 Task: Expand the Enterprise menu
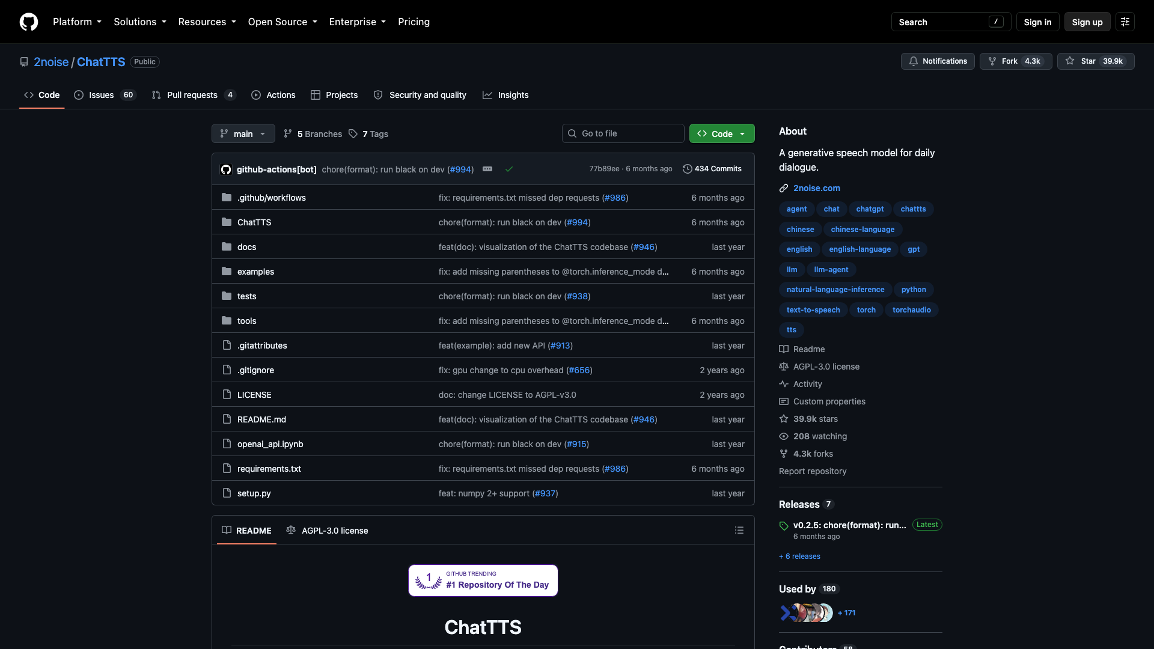tap(358, 22)
